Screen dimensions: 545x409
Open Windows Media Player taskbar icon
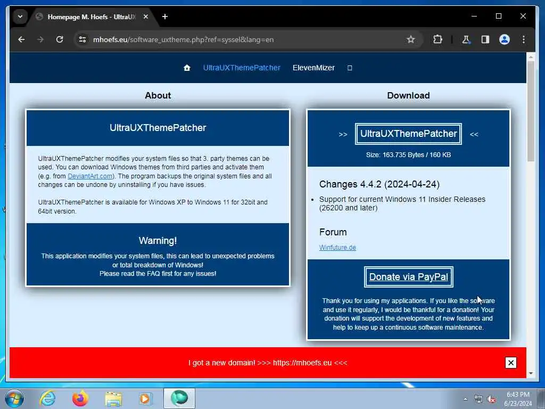pyautogui.click(x=145, y=398)
